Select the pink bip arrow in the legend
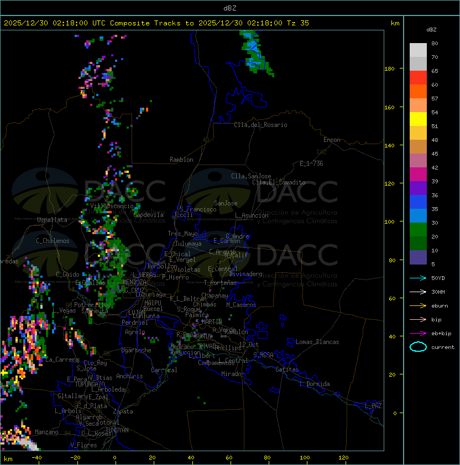Screen dimensions: 460x465 point(418,319)
